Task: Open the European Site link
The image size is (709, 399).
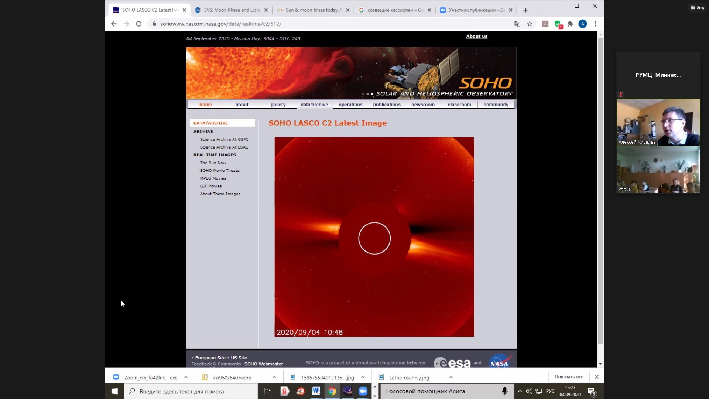Action: (210, 358)
